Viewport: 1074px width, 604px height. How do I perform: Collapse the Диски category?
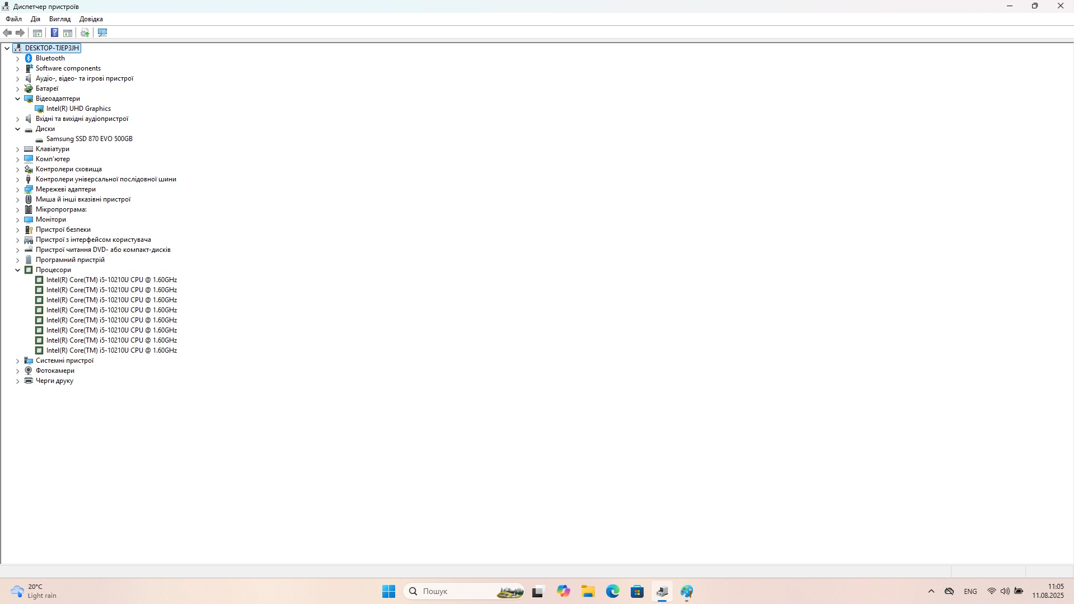click(17, 129)
